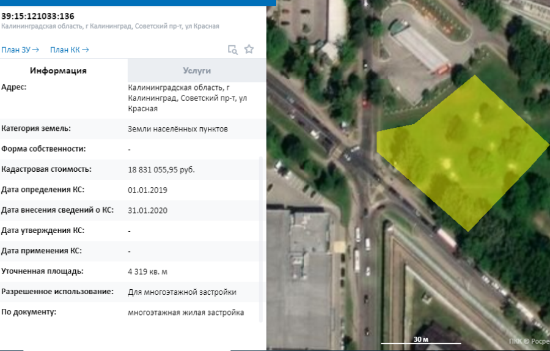Select the area value 4 319 кв. м

pyautogui.click(x=147, y=272)
